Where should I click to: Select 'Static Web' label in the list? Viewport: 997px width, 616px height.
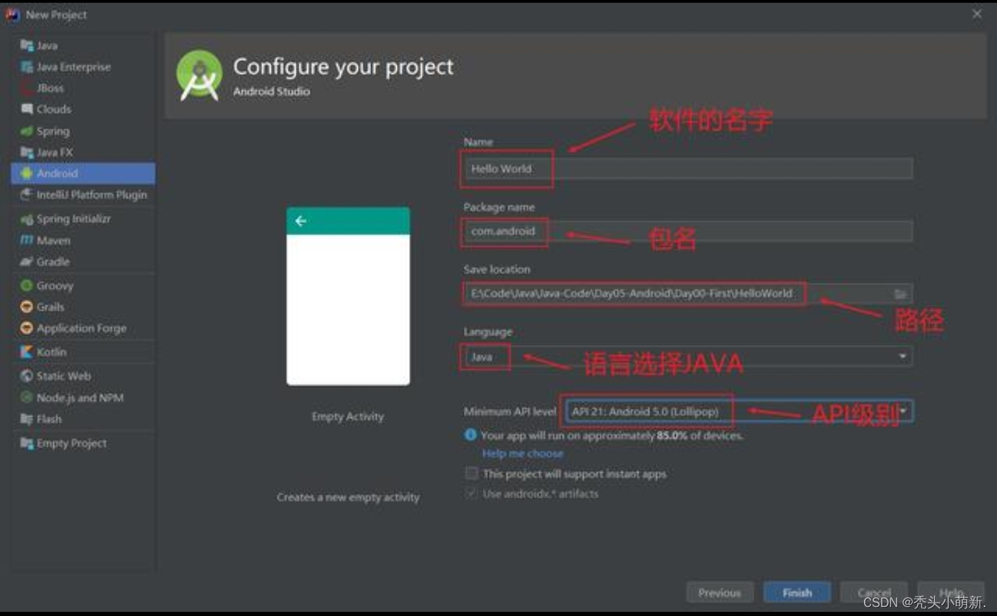point(63,376)
